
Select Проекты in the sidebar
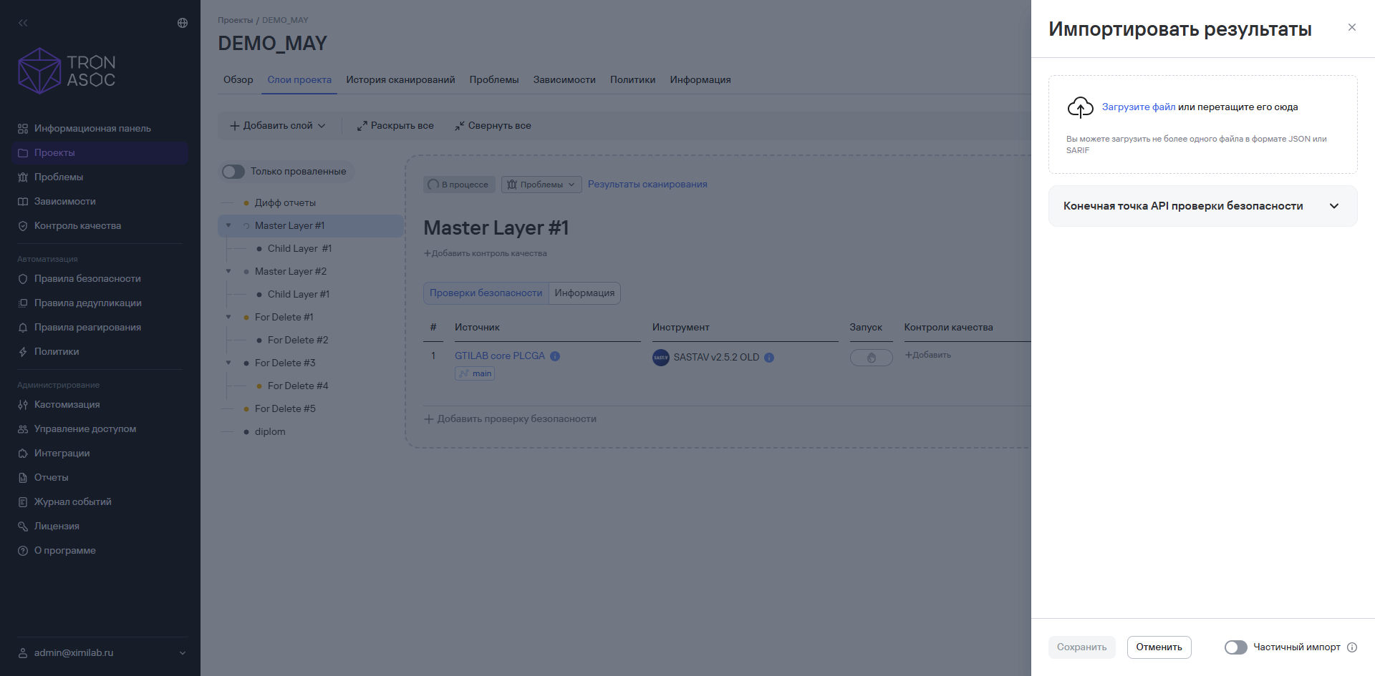[x=100, y=153]
